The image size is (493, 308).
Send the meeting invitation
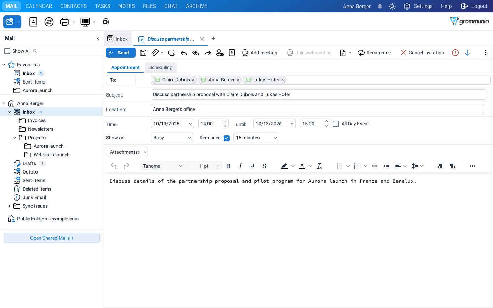pos(121,53)
